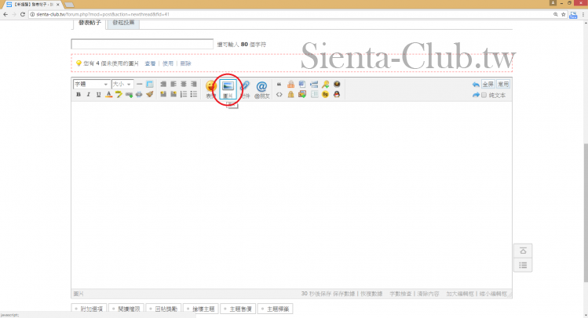The image size is (588, 318).
Task: Insert code tag with <> icon
Action: 279,95
